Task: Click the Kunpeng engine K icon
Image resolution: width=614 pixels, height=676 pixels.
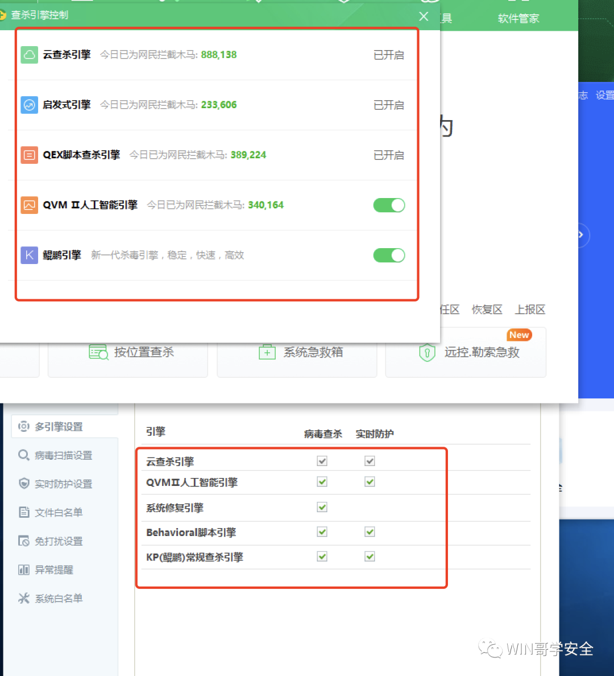Action: [30, 255]
